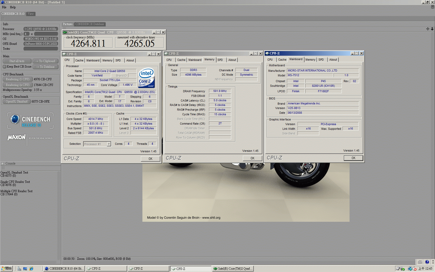Image resolution: width=435 pixels, height=272 pixels.
Task: Click Start all tests button
Action: pyautogui.click(x=17, y=61)
